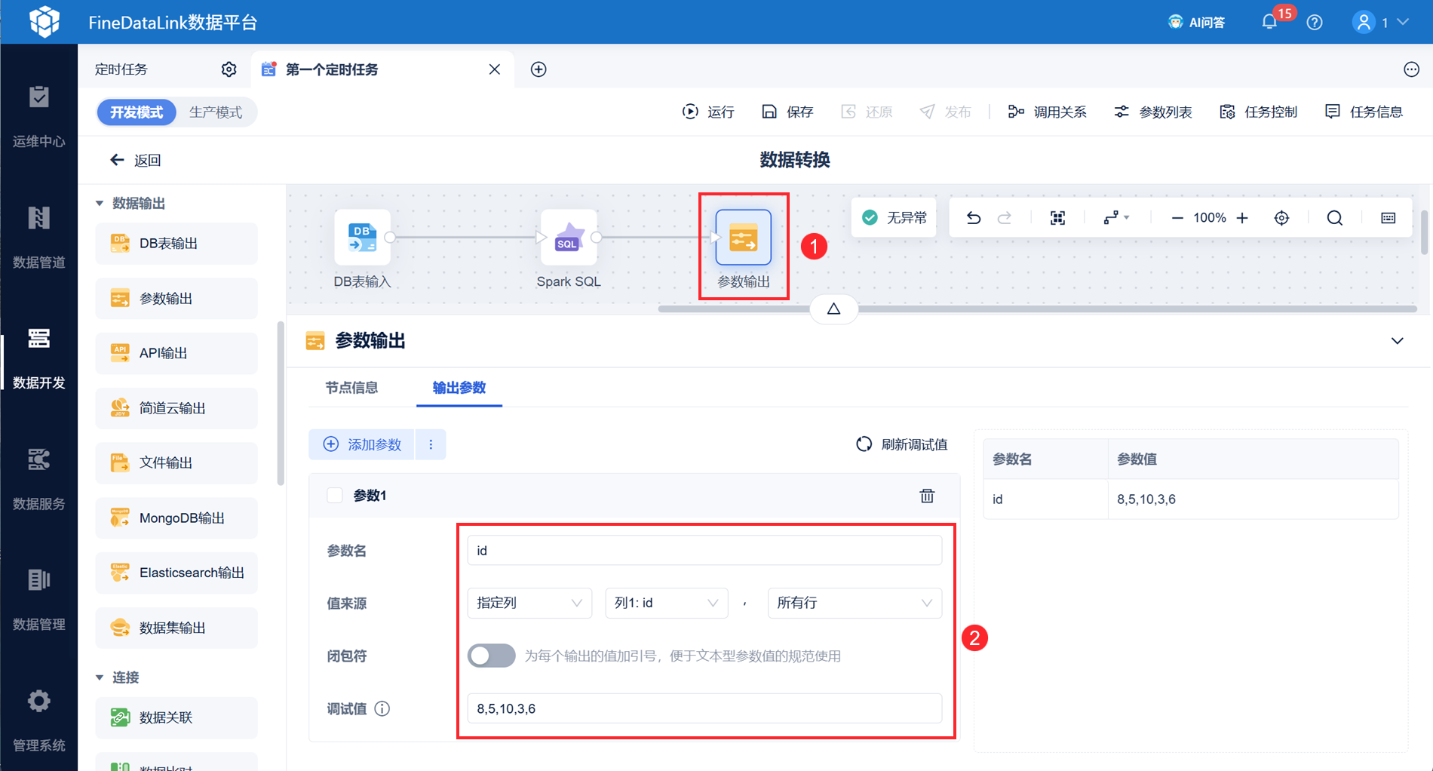Image resolution: width=1433 pixels, height=771 pixels.
Task: Click the locate/center canvas icon
Action: click(1281, 218)
